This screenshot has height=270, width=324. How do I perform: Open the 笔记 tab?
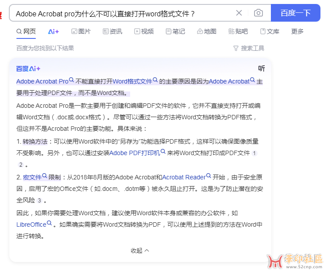175,31
